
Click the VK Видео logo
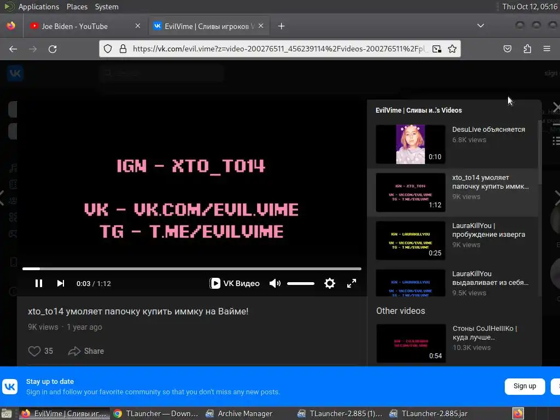[x=234, y=283]
